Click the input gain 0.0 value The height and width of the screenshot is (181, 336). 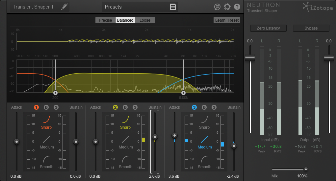click(x=250, y=41)
